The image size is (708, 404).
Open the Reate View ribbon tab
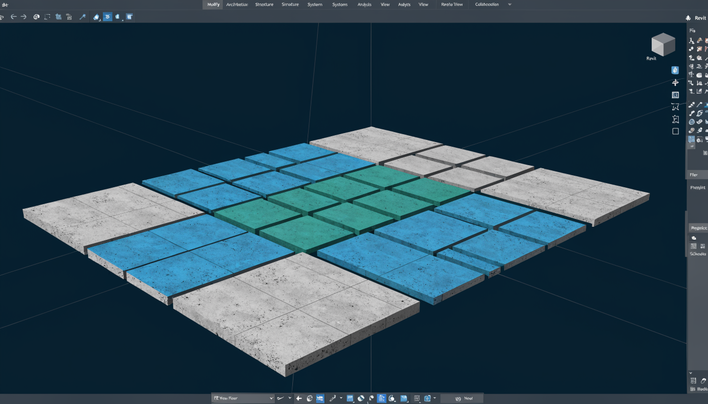[x=452, y=4]
